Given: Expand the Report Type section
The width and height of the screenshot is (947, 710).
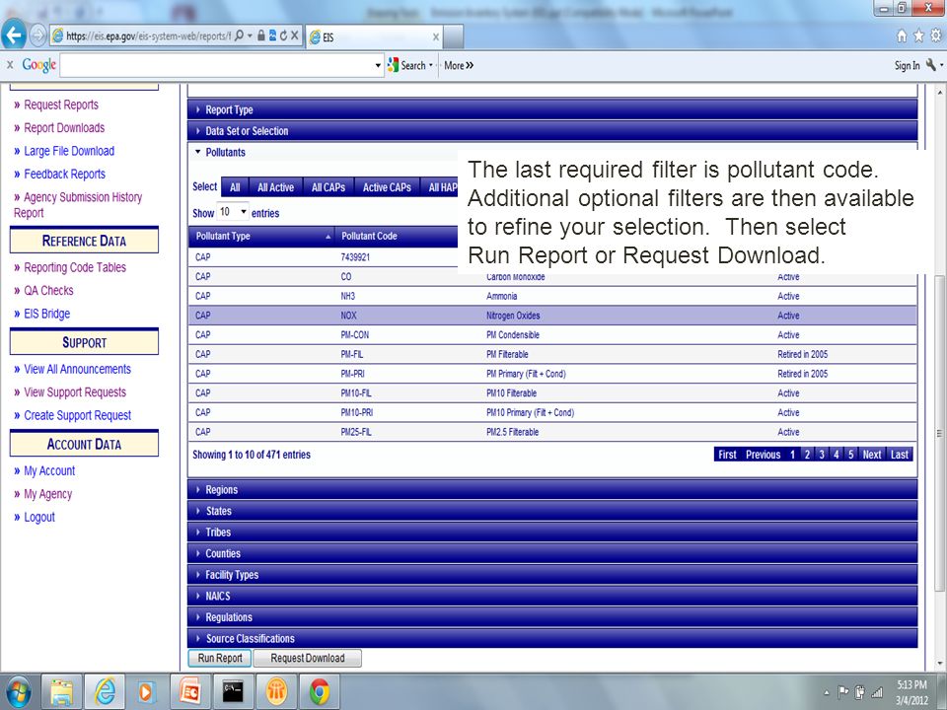Looking at the screenshot, I should pos(552,109).
